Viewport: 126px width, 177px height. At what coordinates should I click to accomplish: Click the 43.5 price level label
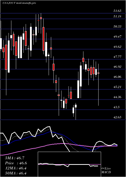pos(116,107)
